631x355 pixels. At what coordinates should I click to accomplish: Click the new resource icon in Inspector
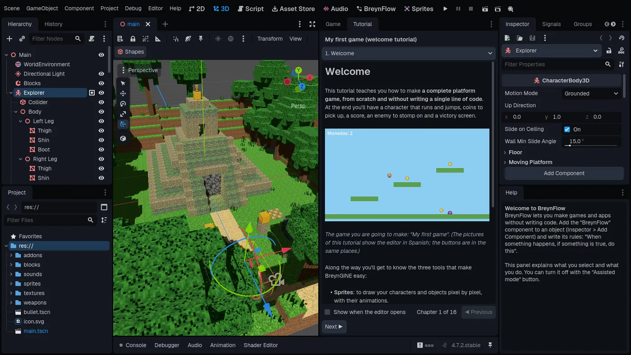pyautogui.click(x=507, y=38)
